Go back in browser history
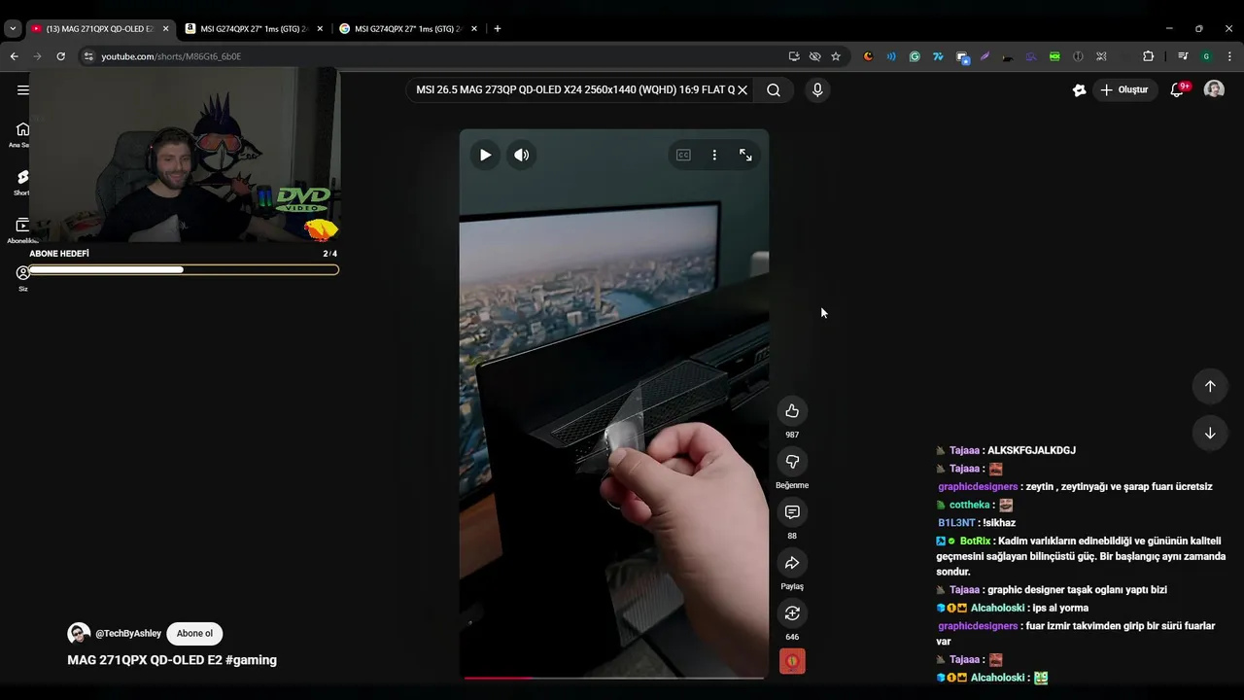 coord(14,56)
